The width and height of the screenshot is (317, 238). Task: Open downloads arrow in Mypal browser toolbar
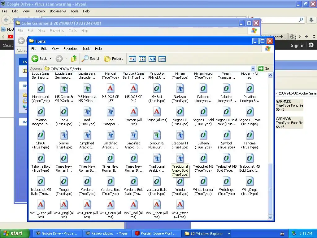pyautogui.click(x=311, y=20)
